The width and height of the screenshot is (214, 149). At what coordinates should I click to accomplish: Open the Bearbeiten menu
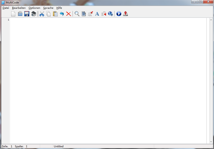(19, 8)
